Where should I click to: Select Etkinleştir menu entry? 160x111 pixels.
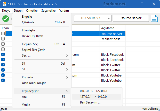pyautogui.click(x=42, y=30)
